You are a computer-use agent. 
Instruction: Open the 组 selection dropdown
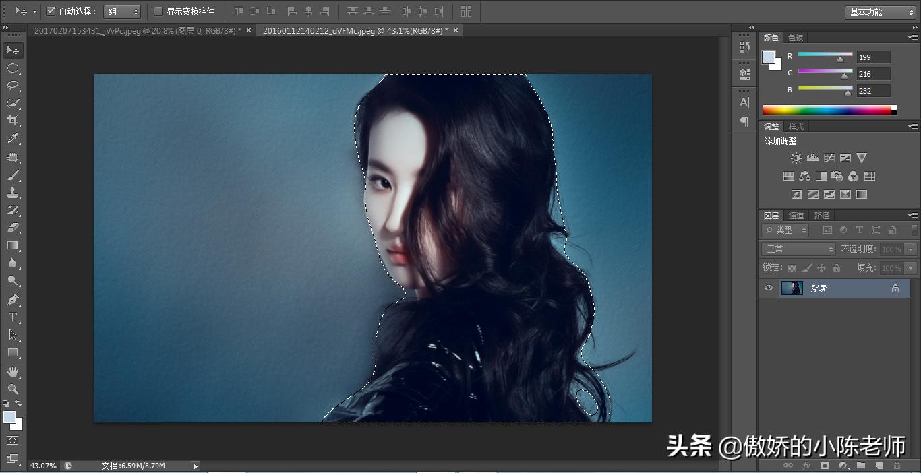[122, 11]
